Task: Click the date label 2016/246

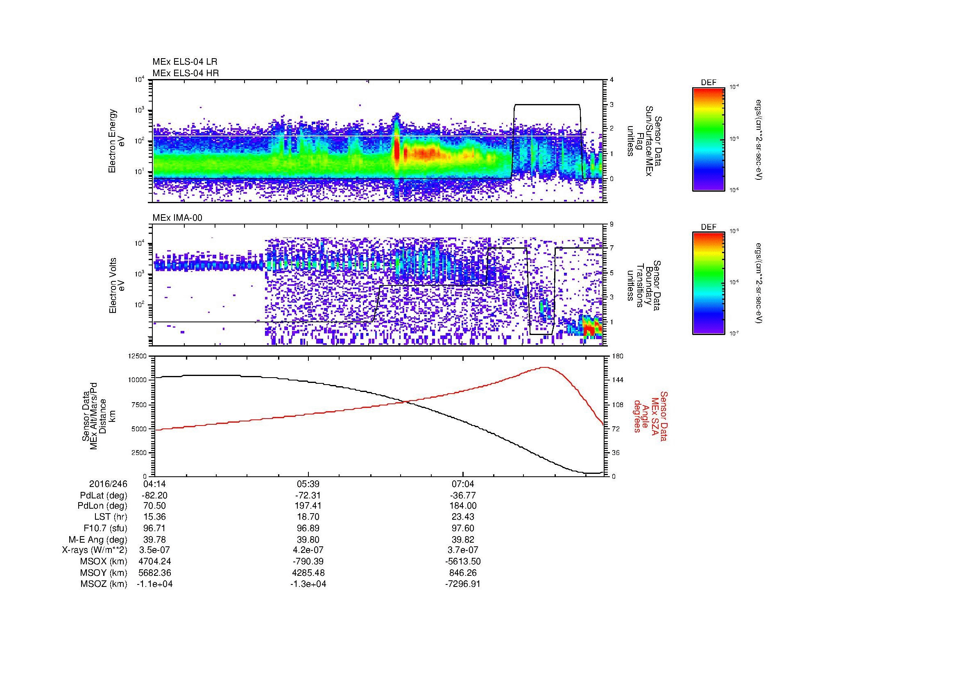Action: (x=108, y=484)
